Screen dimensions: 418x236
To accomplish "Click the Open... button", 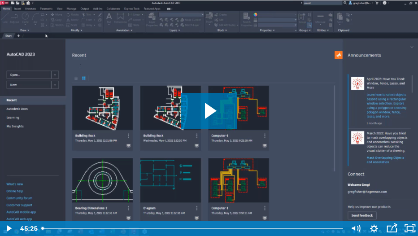I will (29, 75).
